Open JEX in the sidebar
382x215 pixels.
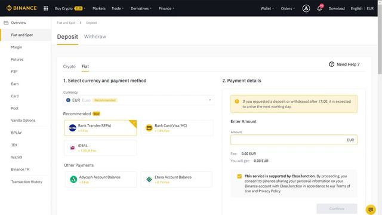[14, 145]
